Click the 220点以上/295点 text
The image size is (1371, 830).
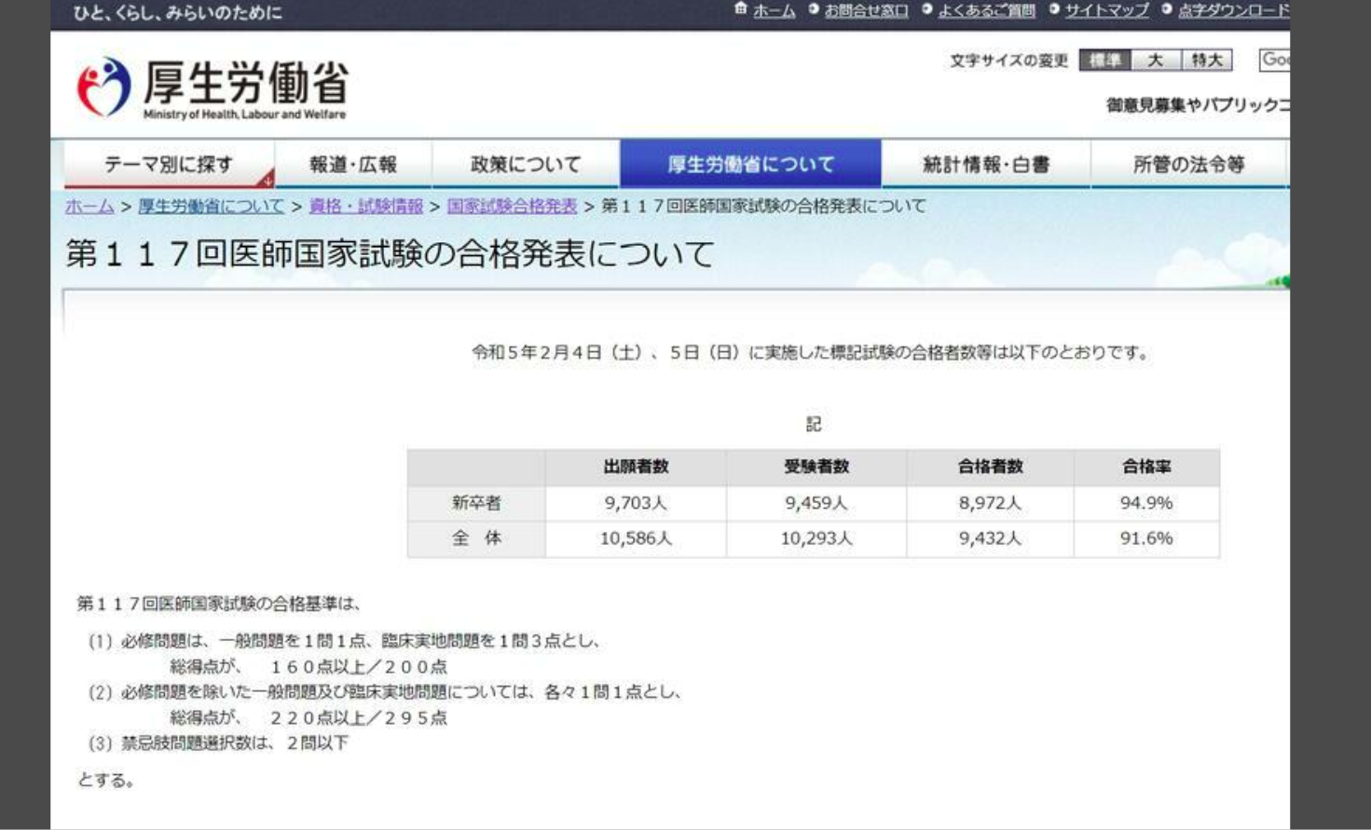pos(359,718)
